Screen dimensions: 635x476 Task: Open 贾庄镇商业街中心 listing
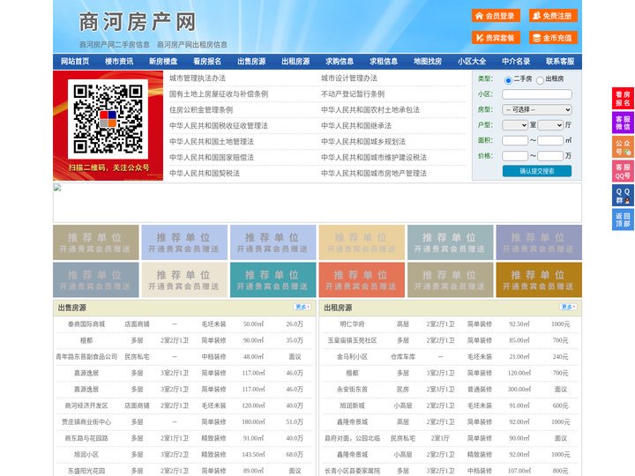(86, 421)
